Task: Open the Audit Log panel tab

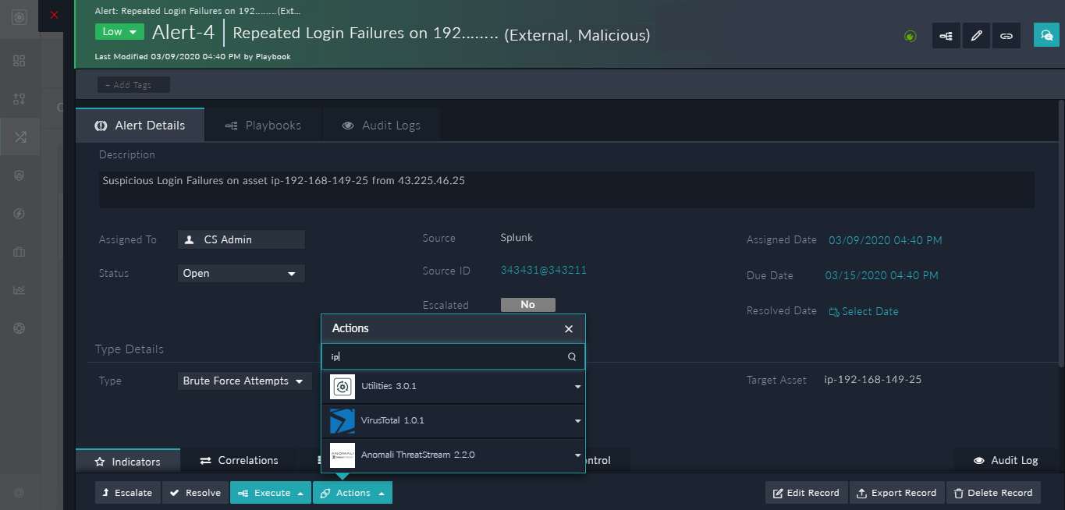Action: 1006,461
